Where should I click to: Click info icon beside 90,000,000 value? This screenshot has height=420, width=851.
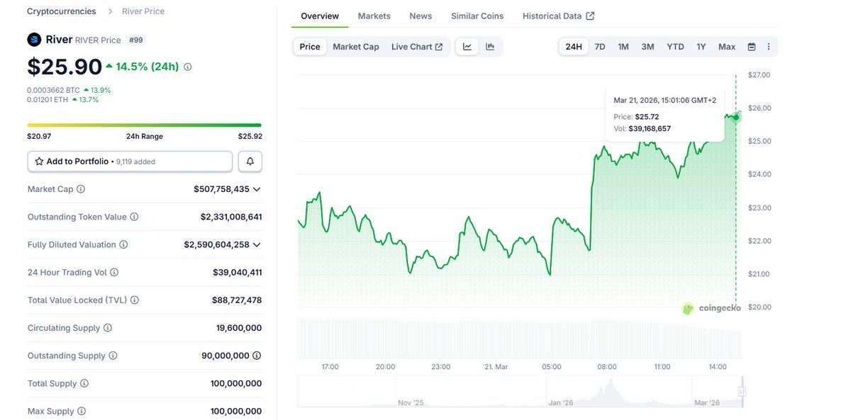click(257, 356)
